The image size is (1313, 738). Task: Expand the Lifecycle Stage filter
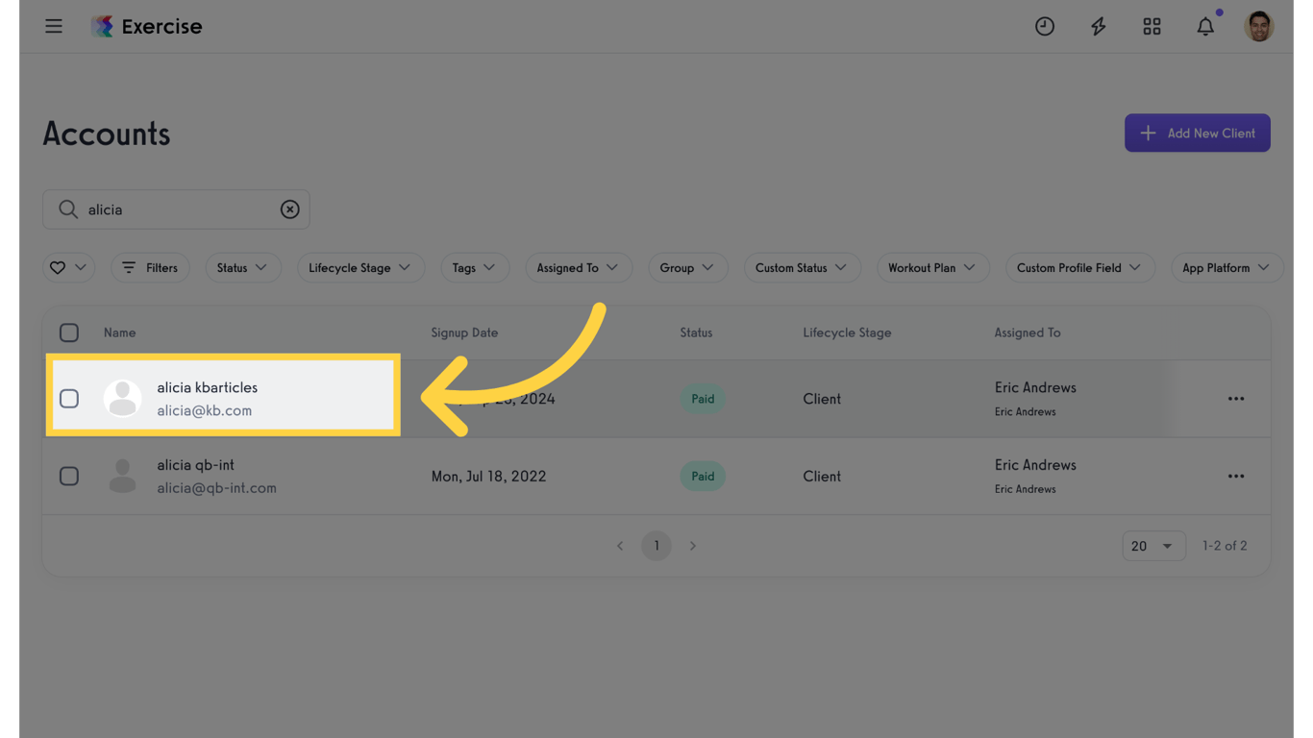click(x=360, y=268)
